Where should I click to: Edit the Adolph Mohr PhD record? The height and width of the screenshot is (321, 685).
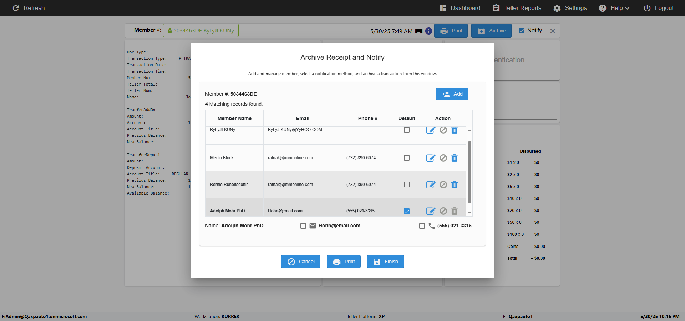[431, 211]
